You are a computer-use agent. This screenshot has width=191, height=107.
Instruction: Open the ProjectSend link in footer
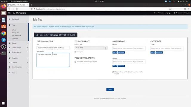pos(105,98)
